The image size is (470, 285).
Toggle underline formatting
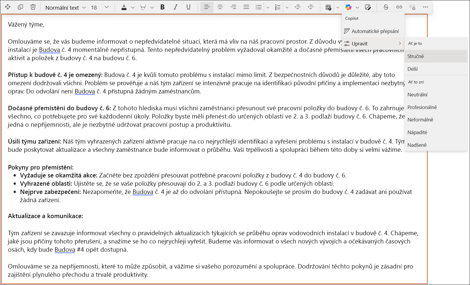tap(188, 7)
